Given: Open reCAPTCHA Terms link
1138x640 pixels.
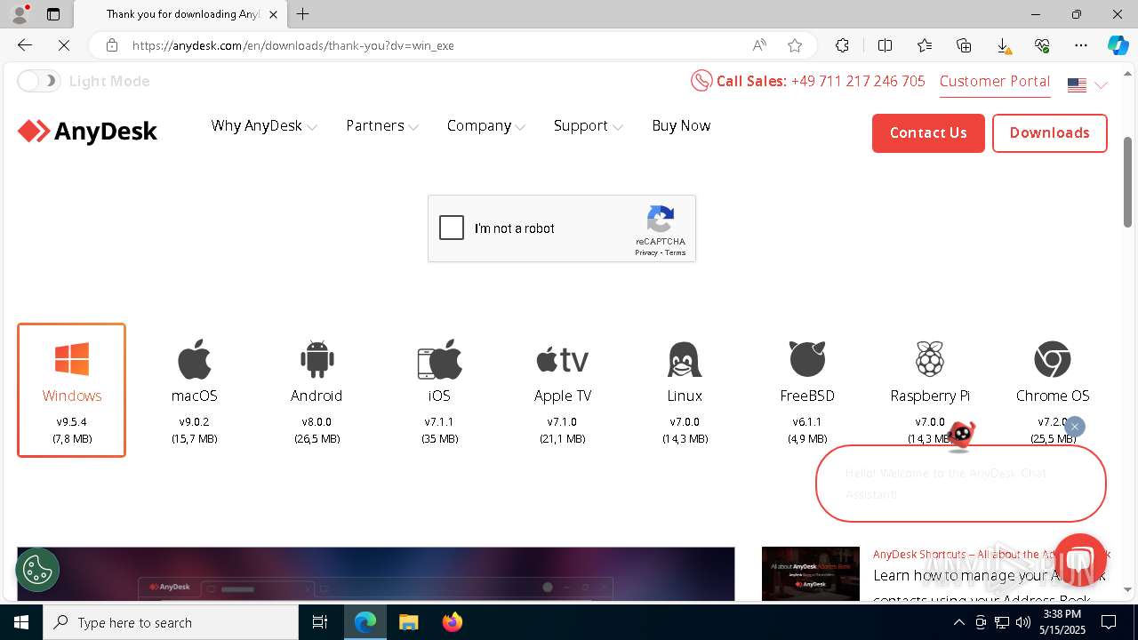Looking at the screenshot, I should click(x=676, y=252).
